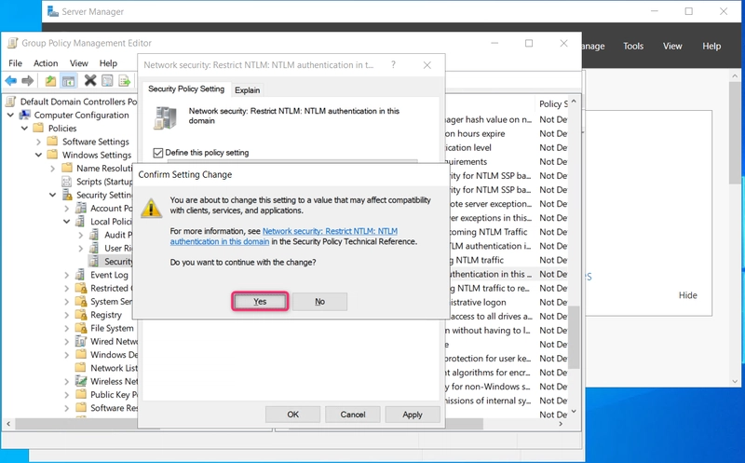Click Cancel in the policy dialog
This screenshot has width=745, height=463.
[x=353, y=415]
